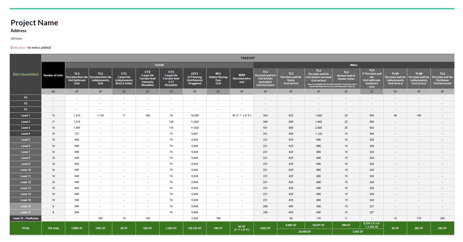Click the WALL section header

pyautogui.click(x=354, y=65)
